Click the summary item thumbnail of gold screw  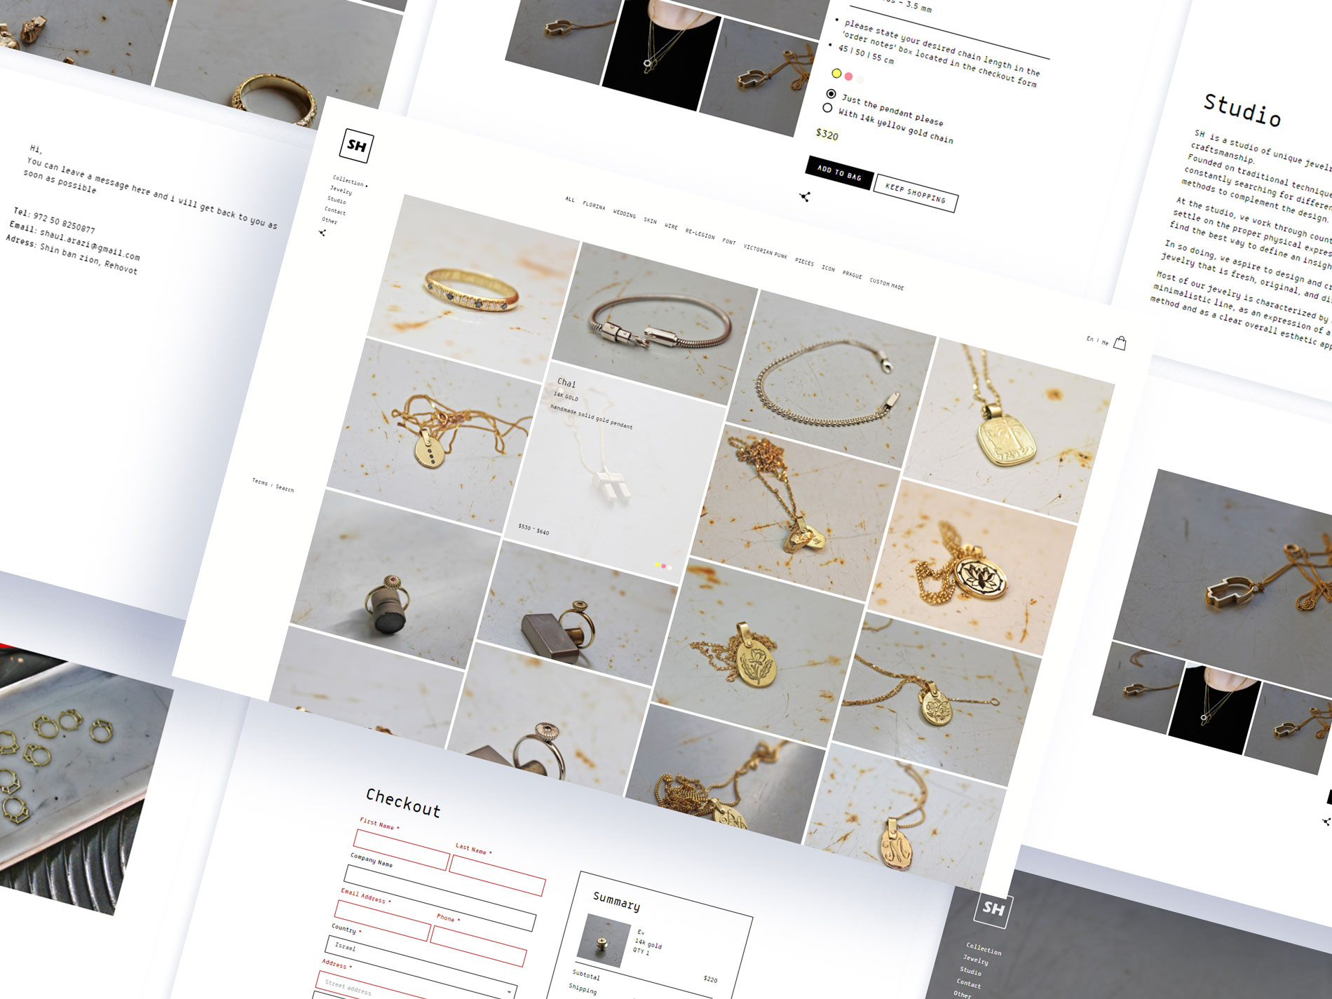pyautogui.click(x=604, y=942)
